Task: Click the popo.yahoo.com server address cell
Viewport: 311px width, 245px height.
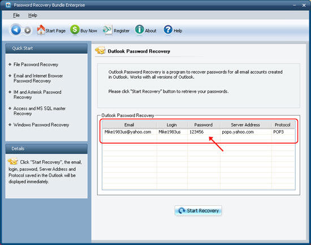Action: tap(237, 132)
